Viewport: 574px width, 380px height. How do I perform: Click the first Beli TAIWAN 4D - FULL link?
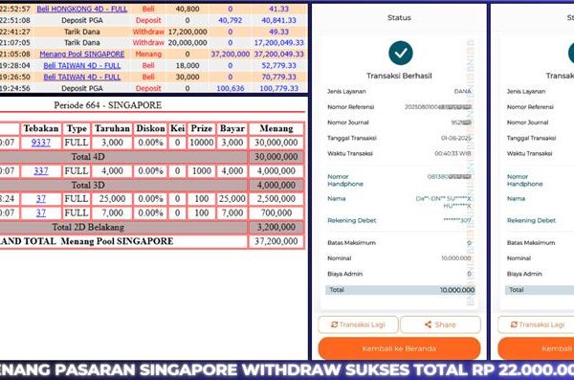click(82, 66)
